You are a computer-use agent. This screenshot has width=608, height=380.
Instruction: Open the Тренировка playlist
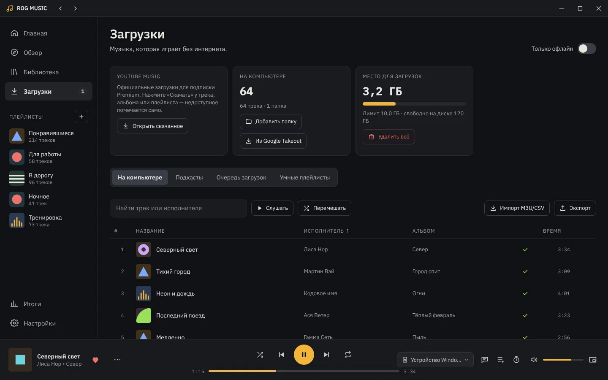coord(49,220)
